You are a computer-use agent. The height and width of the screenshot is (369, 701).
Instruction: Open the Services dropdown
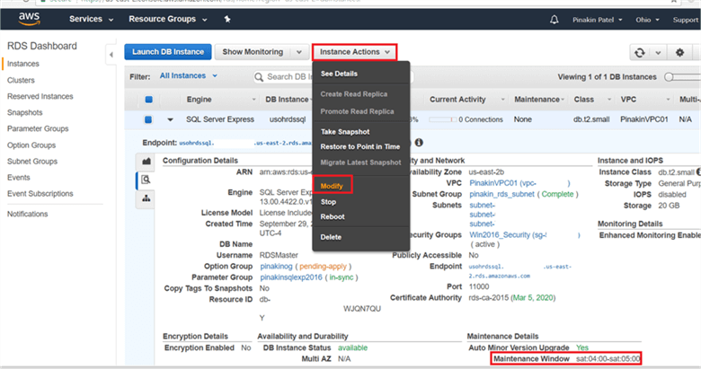[91, 19]
